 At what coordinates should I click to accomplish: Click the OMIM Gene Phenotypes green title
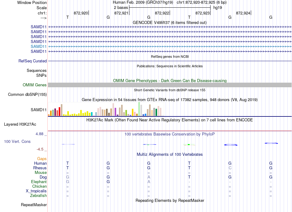pyautogui.click(x=170, y=80)
